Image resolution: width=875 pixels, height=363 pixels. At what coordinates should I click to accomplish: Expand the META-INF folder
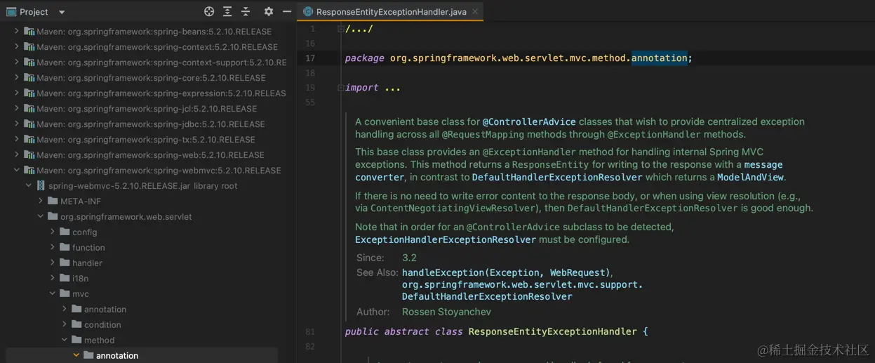[41, 201]
